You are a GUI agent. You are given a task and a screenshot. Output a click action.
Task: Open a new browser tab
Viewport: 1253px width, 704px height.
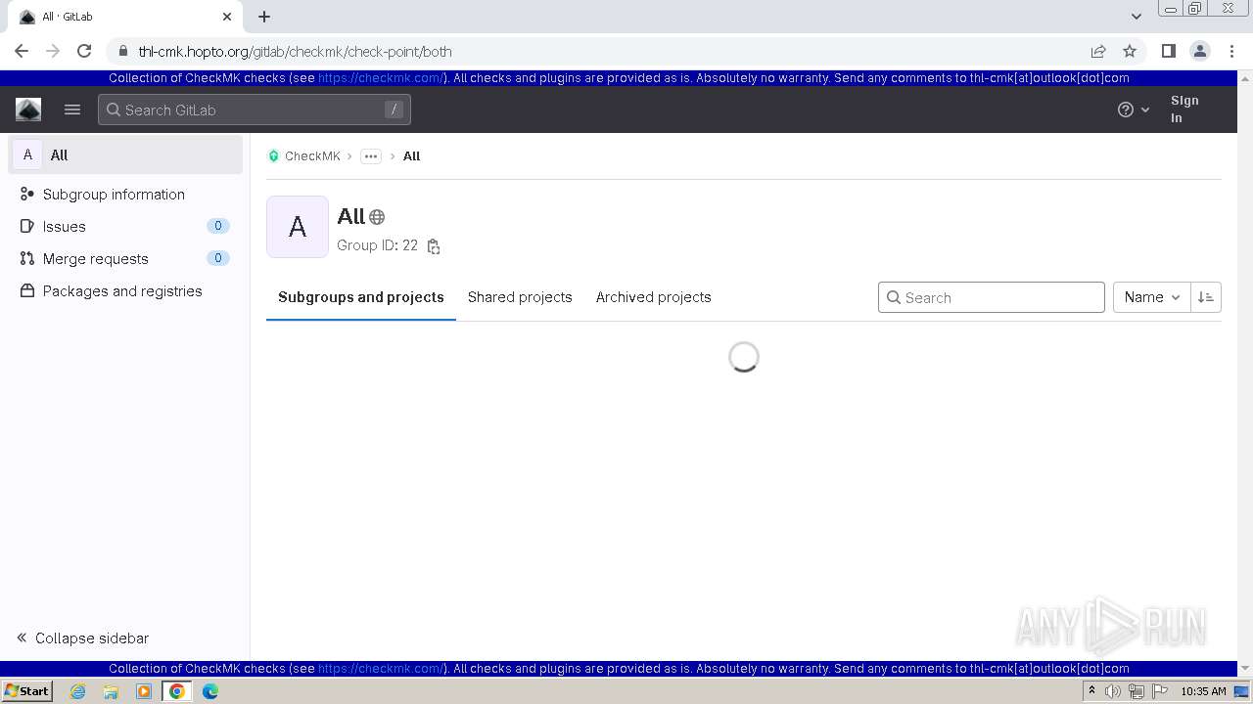point(264,17)
